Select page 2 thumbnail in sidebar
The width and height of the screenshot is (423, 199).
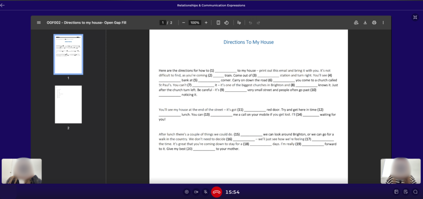point(68,105)
